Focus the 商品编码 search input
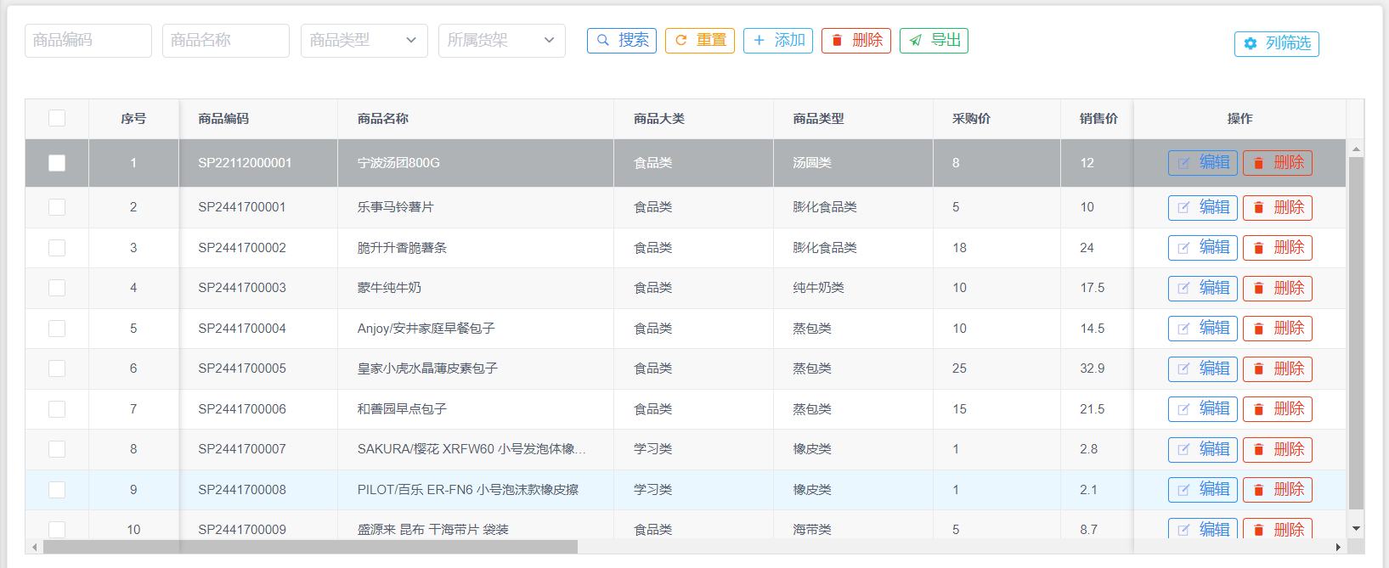This screenshot has height=568, width=1389. pos(88,40)
